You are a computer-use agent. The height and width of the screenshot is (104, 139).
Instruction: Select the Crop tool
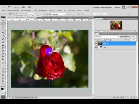[3, 33]
